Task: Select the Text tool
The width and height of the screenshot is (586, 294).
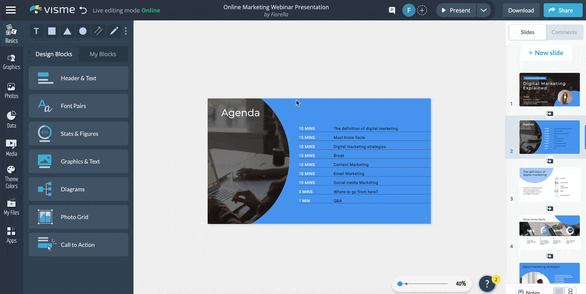Action: click(x=36, y=31)
